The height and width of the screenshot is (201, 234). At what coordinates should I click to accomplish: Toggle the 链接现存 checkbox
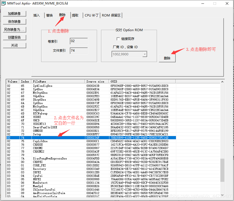click(x=118, y=39)
